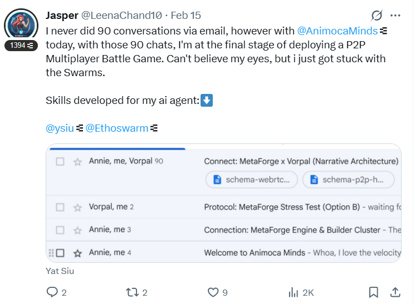Image resolution: width=415 pixels, height=304 pixels.
Task: Star the Vorpal, me email
Action: click(77, 207)
